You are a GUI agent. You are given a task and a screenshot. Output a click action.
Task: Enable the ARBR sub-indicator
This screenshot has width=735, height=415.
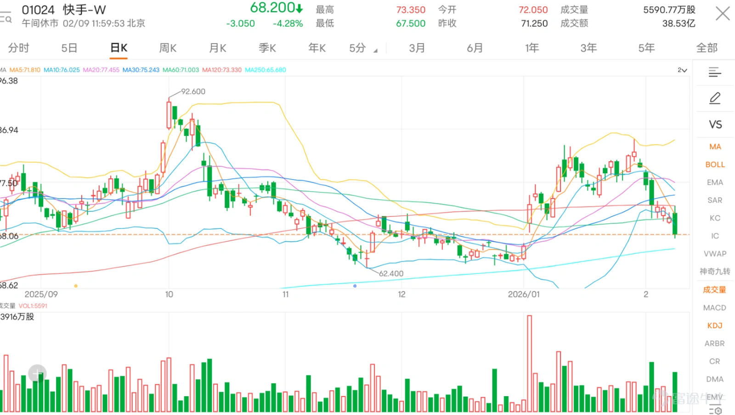coord(715,344)
